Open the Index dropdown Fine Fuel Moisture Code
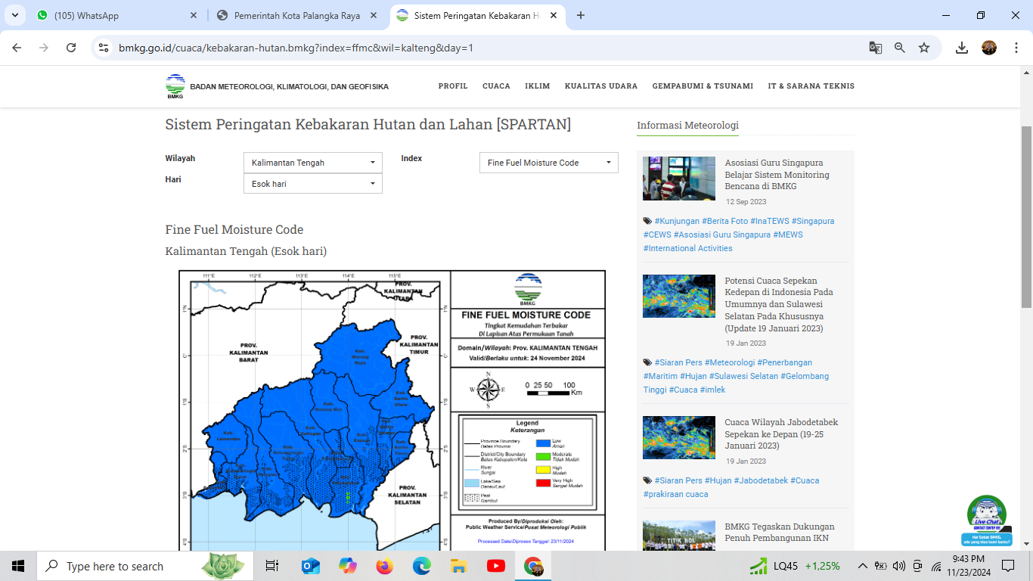The image size is (1033, 581). click(549, 163)
